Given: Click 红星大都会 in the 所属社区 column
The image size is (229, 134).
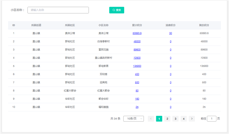Looking at the screenshot, I should (x=70, y=91).
